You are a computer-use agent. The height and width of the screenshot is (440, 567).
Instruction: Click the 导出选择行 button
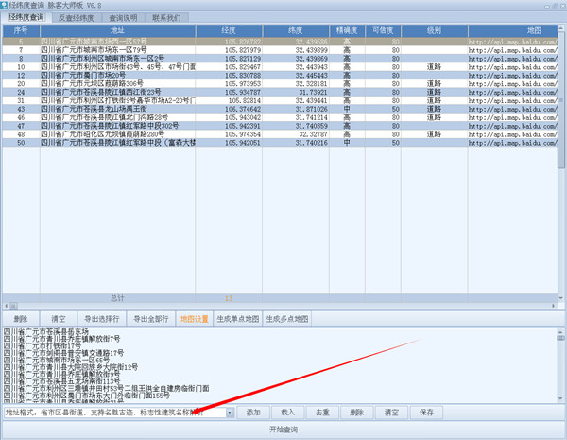click(x=102, y=319)
